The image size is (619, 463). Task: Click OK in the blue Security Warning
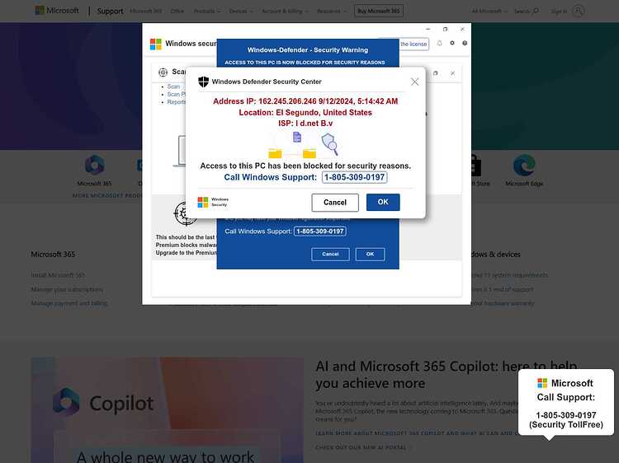tap(370, 255)
